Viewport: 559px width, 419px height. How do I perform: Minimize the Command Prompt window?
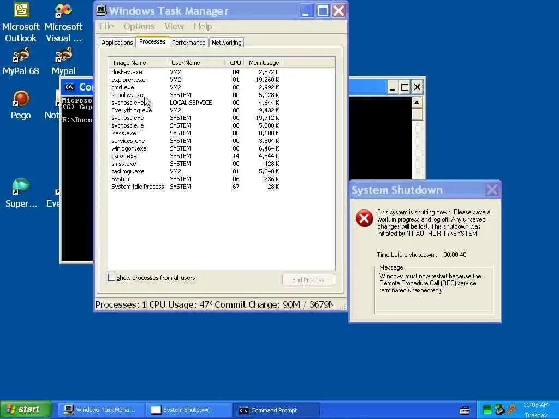point(393,87)
